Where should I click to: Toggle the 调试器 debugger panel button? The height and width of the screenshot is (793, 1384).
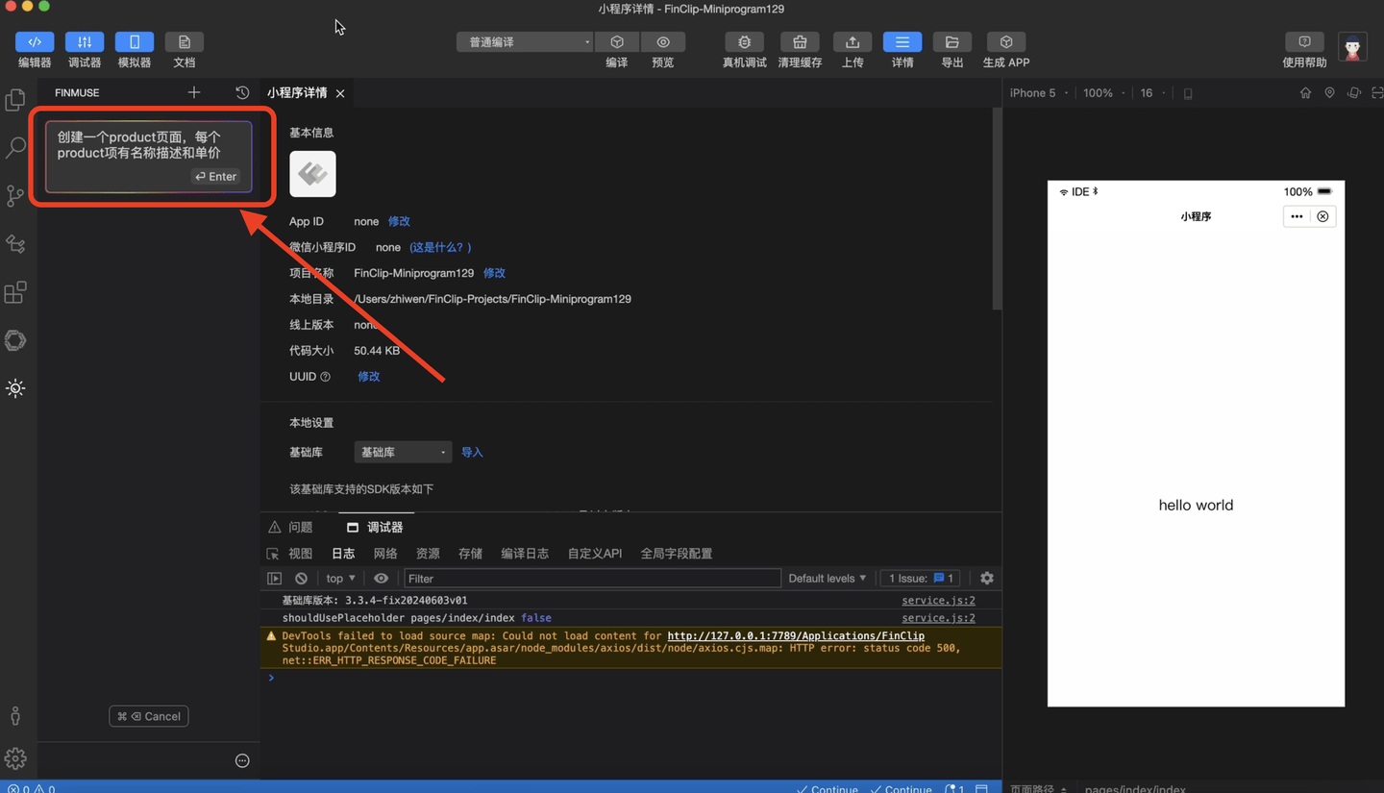tap(85, 42)
